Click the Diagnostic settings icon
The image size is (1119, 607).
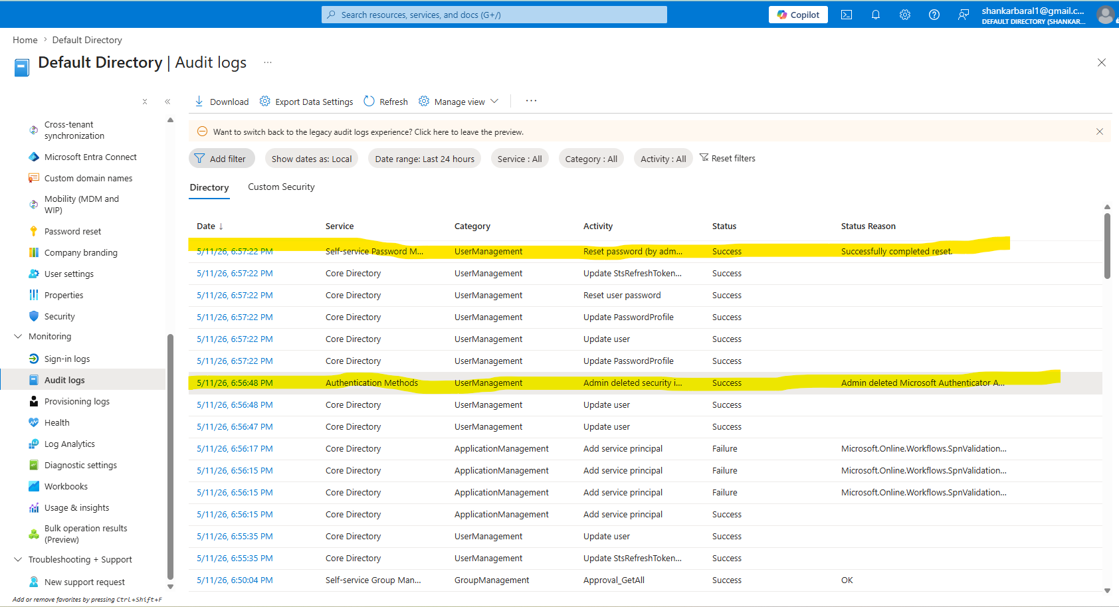(34, 465)
